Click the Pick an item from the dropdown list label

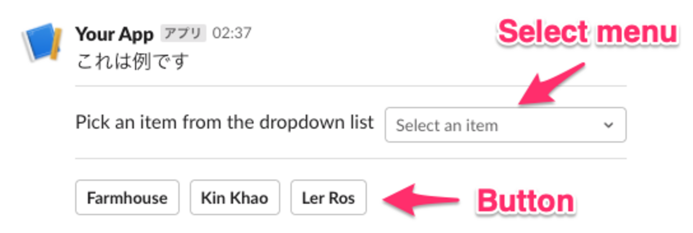(225, 123)
